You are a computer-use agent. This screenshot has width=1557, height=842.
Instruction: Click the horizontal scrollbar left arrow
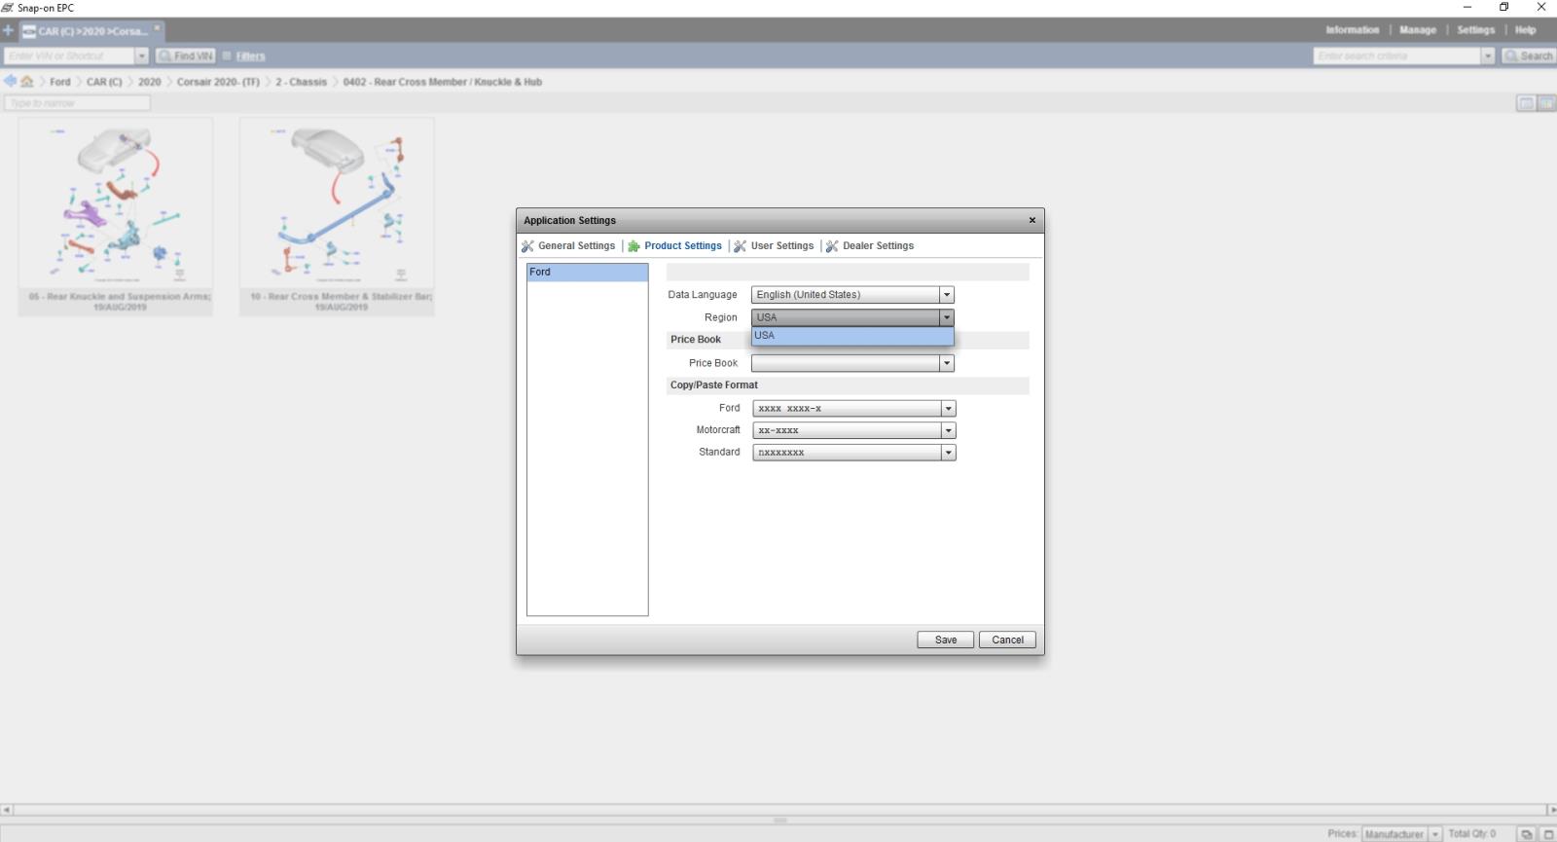(7, 810)
